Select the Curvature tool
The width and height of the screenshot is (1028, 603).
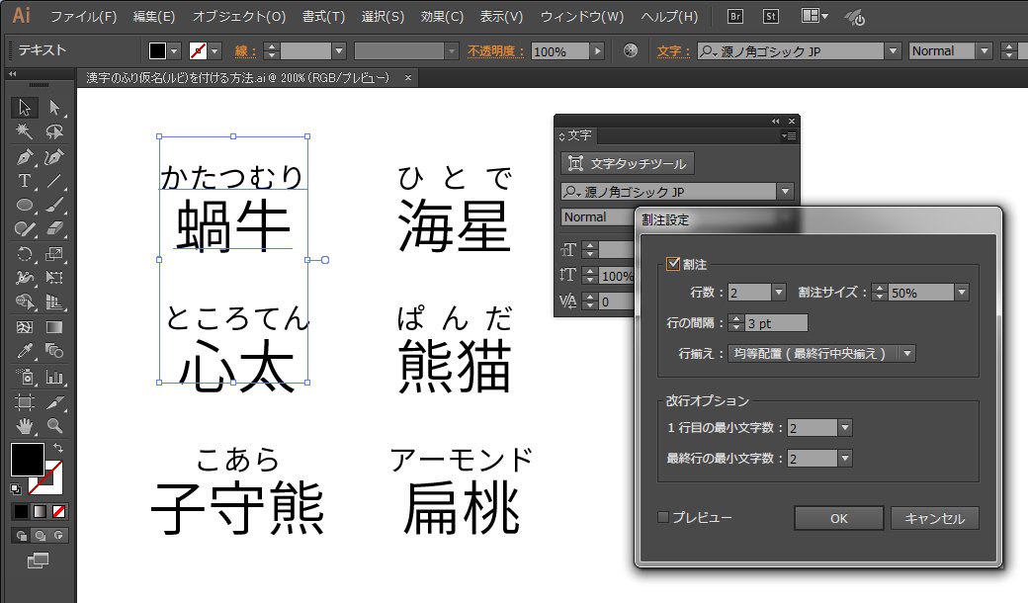54,156
